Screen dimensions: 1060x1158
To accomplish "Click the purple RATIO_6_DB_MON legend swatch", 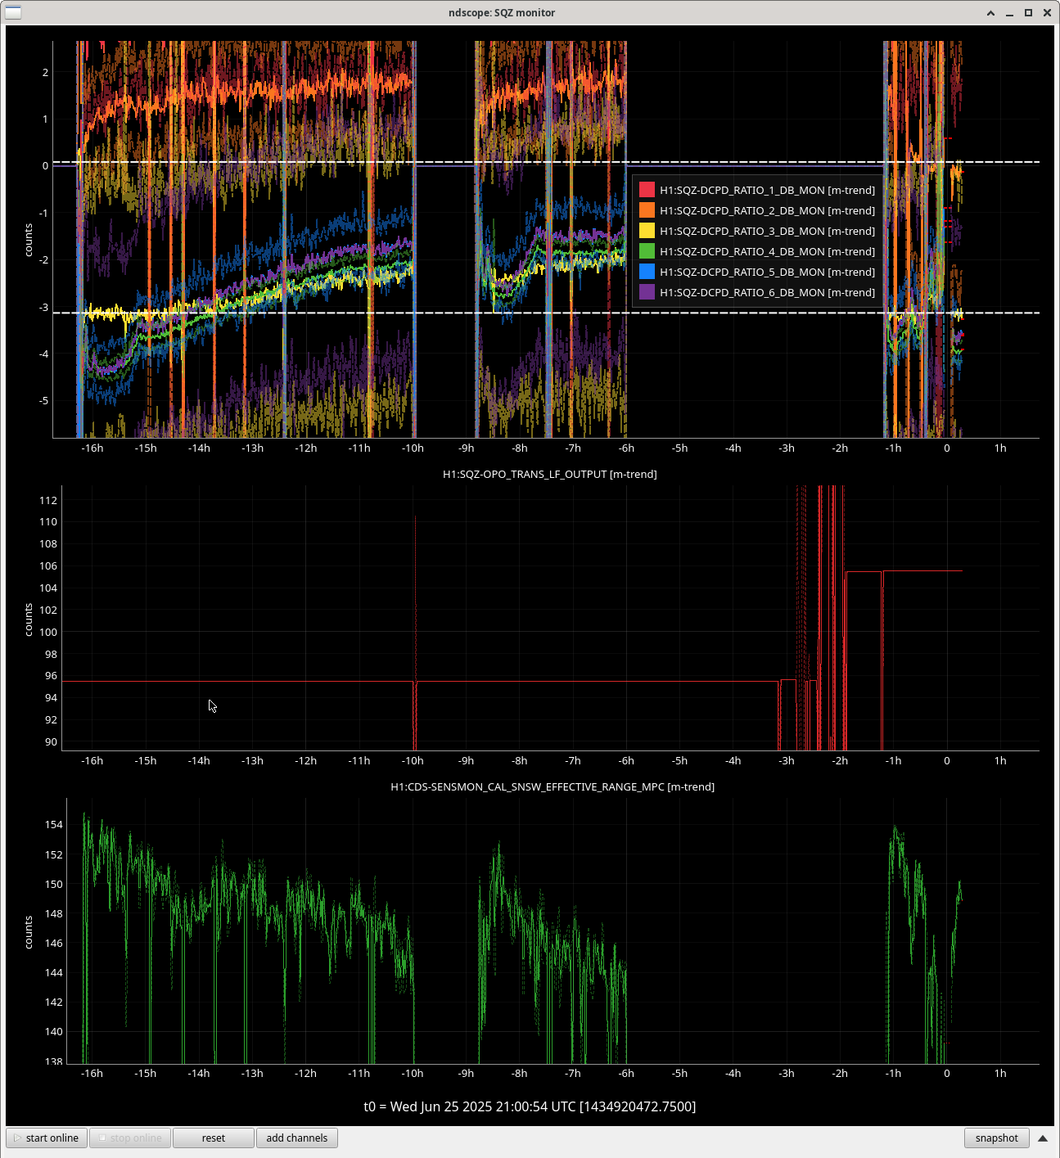I will [x=647, y=292].
